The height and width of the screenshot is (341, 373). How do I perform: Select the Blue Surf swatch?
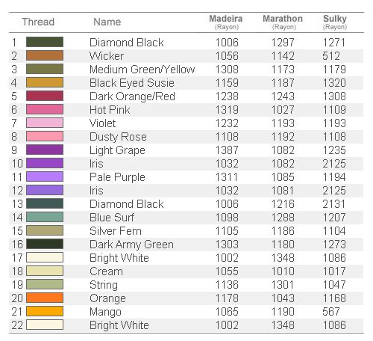pyautogui.click(x=45, y=217)
